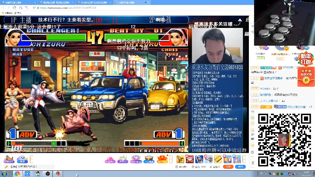Click the QR code image

pyautogui.click(x=284, y=140)
